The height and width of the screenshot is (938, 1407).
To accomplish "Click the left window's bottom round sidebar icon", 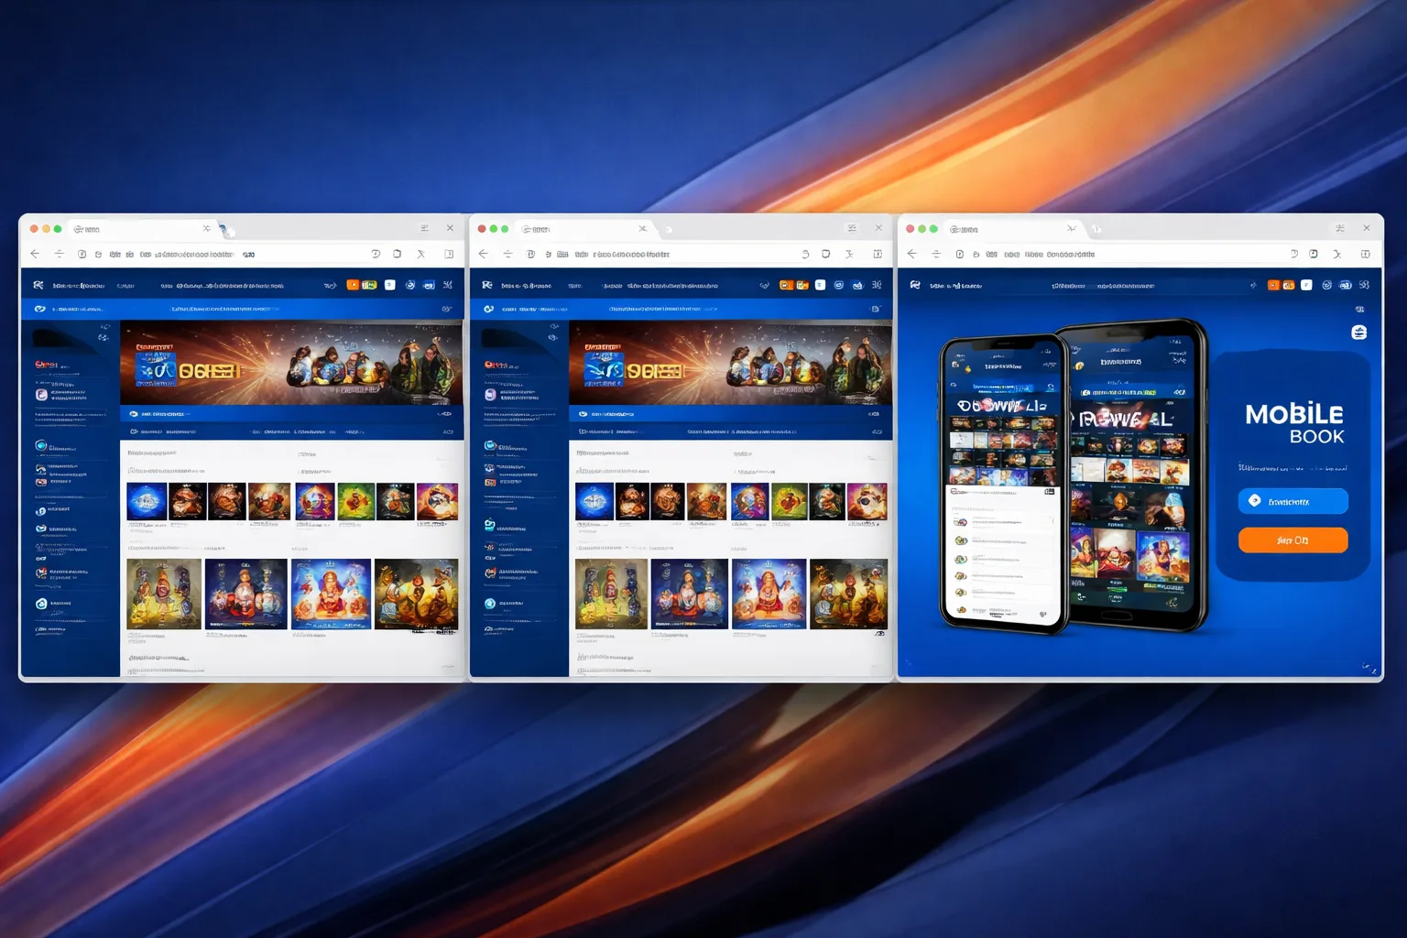I will pyautogui.click(x=41, y=604).
